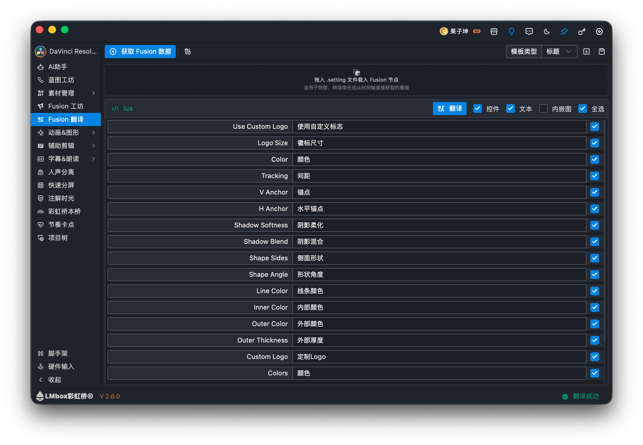Toggle the 文本 checkbox
The image size is (643, 445).
(x=510, y=108)
